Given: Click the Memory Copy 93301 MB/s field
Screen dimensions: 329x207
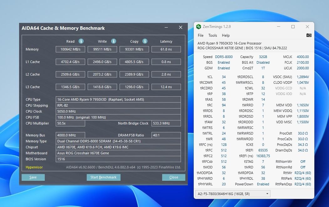Looking at the screenshot, I should click(x=134, y=49).
